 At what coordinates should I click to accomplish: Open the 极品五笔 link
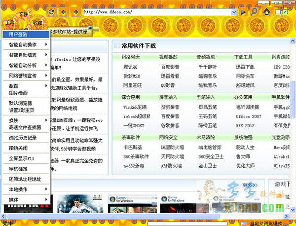coord(208,107)
